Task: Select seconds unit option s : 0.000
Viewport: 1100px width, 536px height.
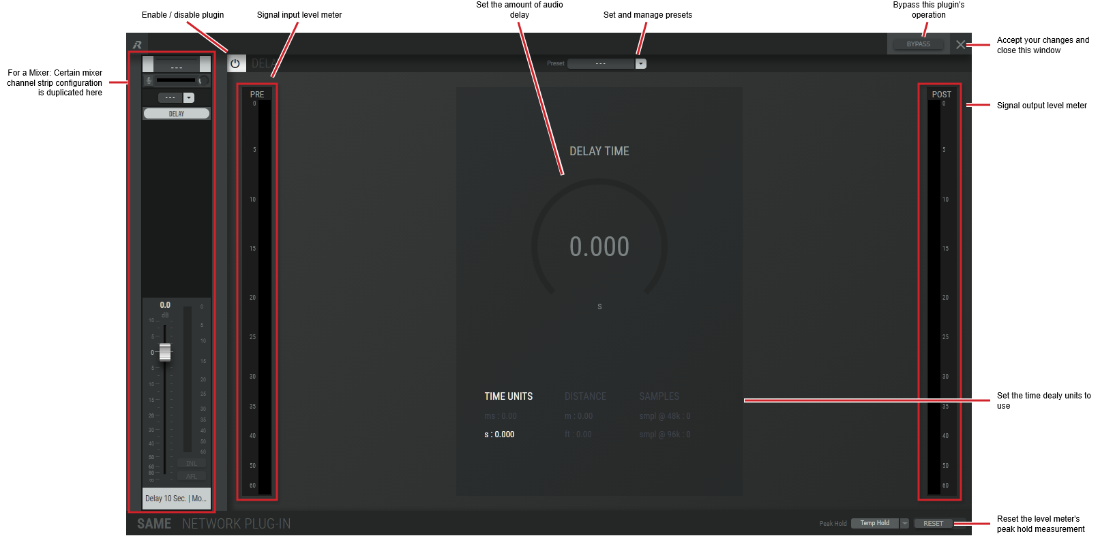Action: click(x=499, y=435)
